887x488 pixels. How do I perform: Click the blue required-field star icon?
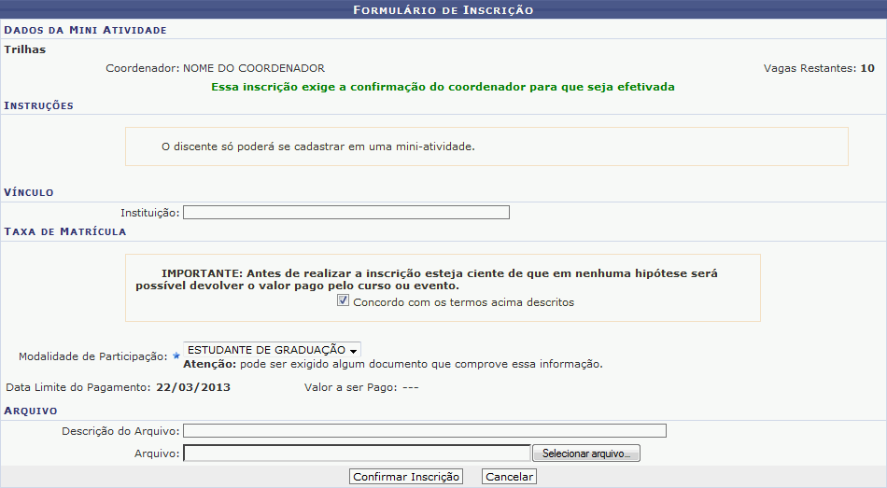click(x=176, y=356)
